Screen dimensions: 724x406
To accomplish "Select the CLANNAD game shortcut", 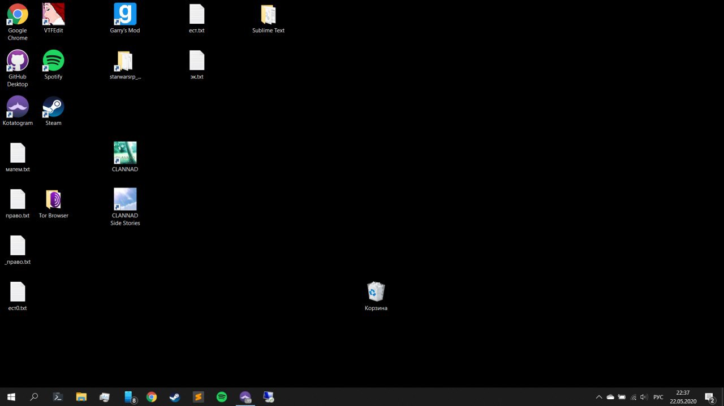I will click(x=125, y=157).
